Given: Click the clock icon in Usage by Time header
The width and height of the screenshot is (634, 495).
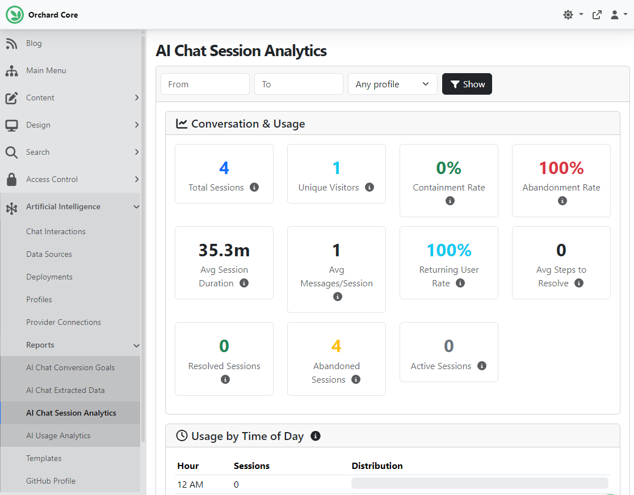Looking at the screenshot, I should 182,435.
